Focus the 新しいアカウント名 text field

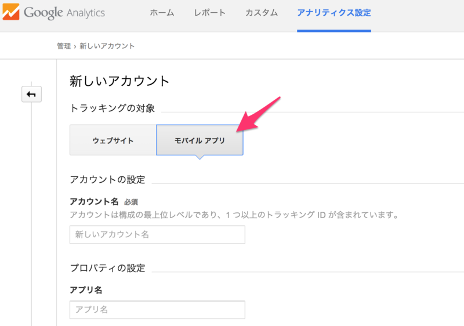pyautogui.click(x=157, y=234)
